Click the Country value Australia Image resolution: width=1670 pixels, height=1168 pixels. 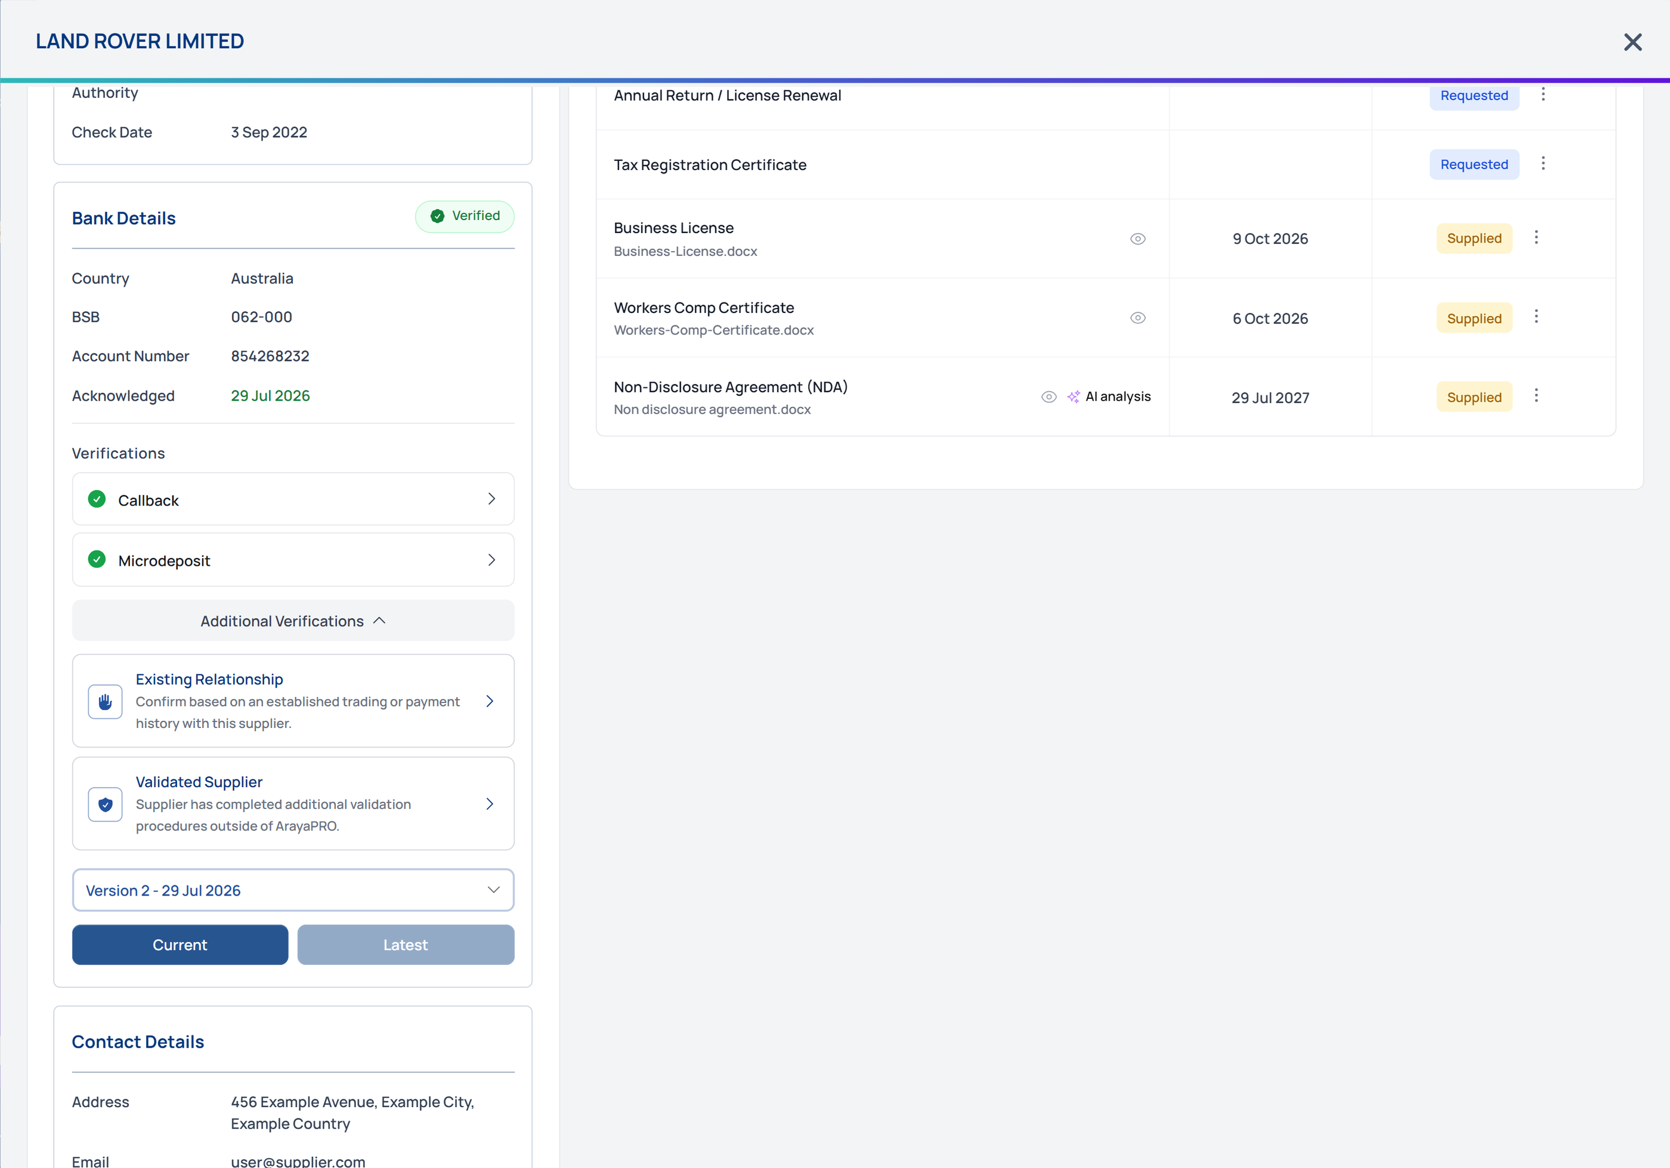point(262,278)
